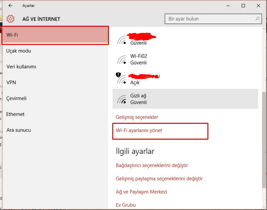Switch to VPN section
This screenshot has width=267, height=210.
coord(55,82)
